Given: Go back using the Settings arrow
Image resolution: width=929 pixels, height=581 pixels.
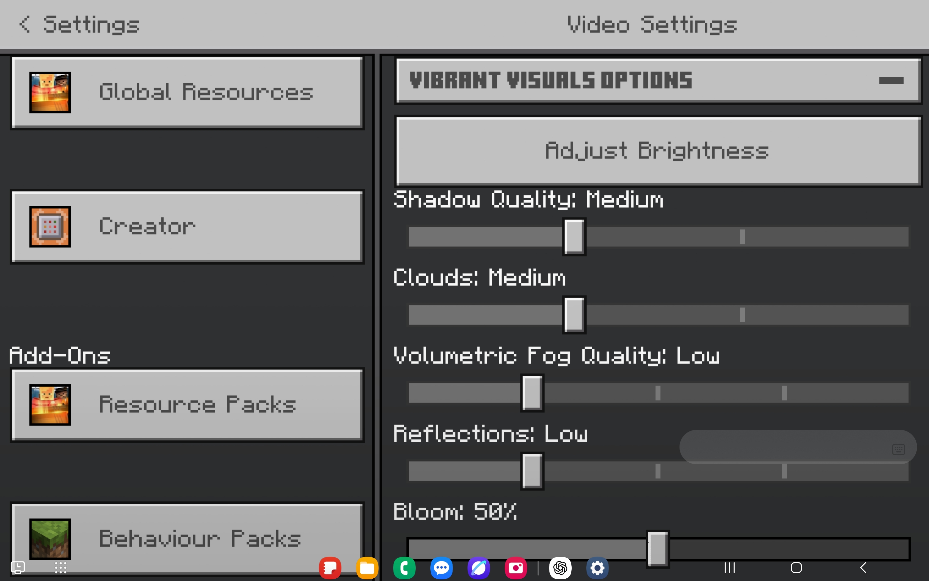Looking at the screenshot, I should (x=25, y=25).
